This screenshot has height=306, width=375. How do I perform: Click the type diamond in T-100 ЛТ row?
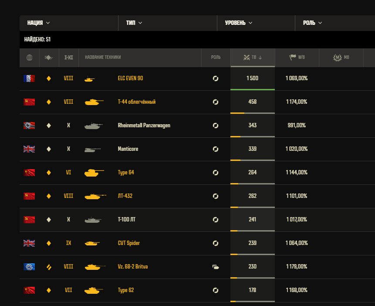click(49, 220)
